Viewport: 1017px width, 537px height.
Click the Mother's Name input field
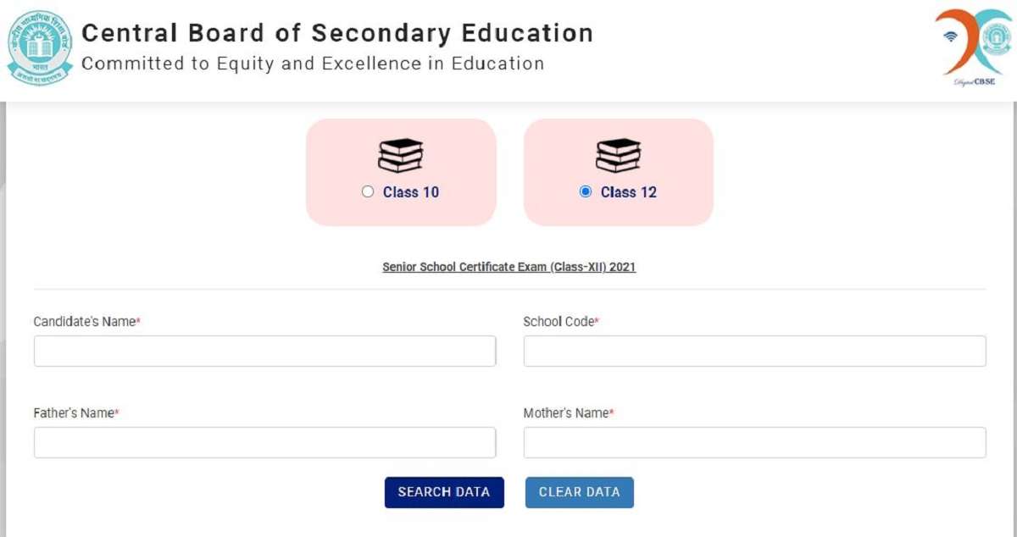754,441
